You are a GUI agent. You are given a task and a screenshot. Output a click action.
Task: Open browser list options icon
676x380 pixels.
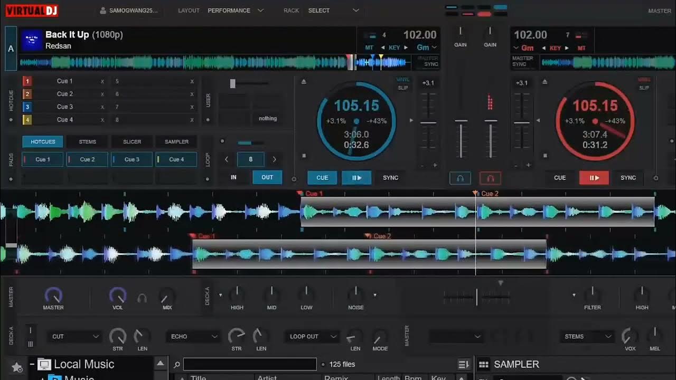pos(464,364)
